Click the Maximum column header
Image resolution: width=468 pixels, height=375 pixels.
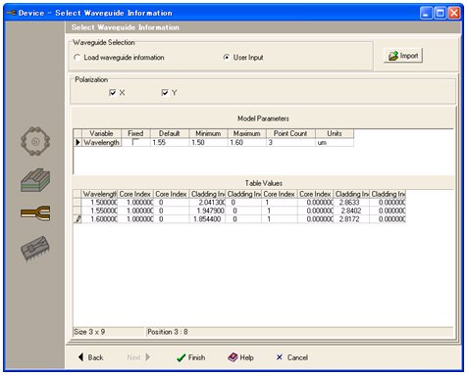tap(247, 133)
